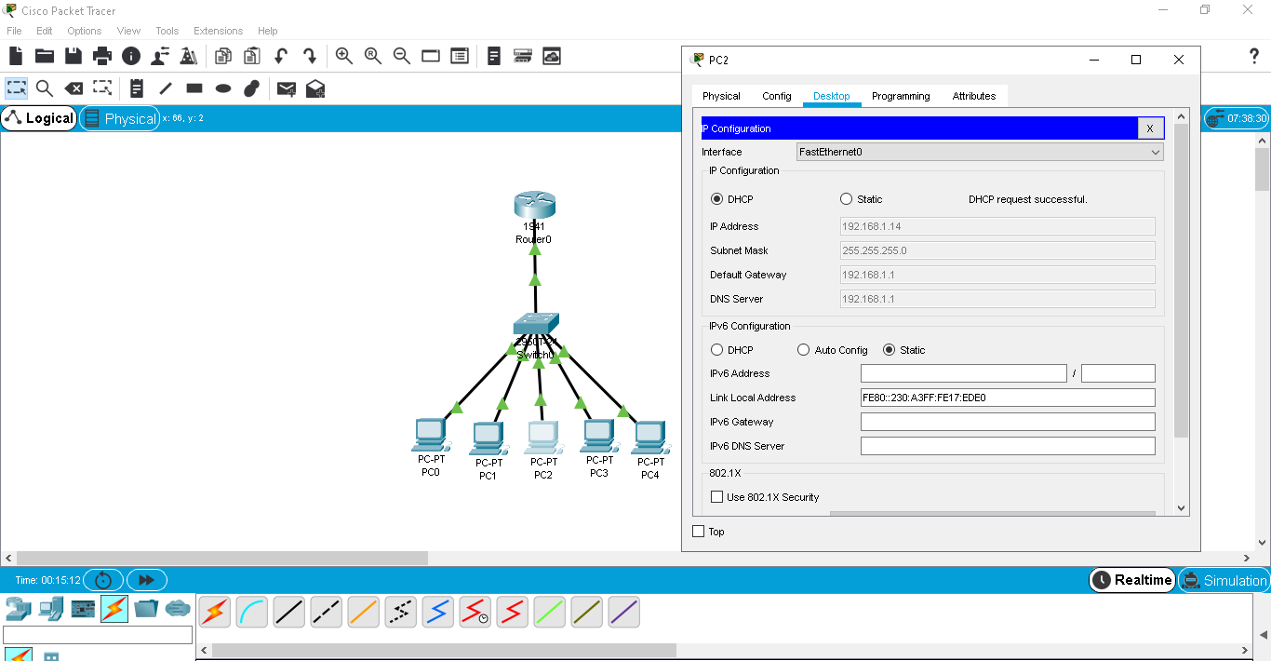Open the custom devices dialog icon
Image resolution: width=1271 pixels, height=661 pixels.
pyautogui.click(x=460, y=56)
